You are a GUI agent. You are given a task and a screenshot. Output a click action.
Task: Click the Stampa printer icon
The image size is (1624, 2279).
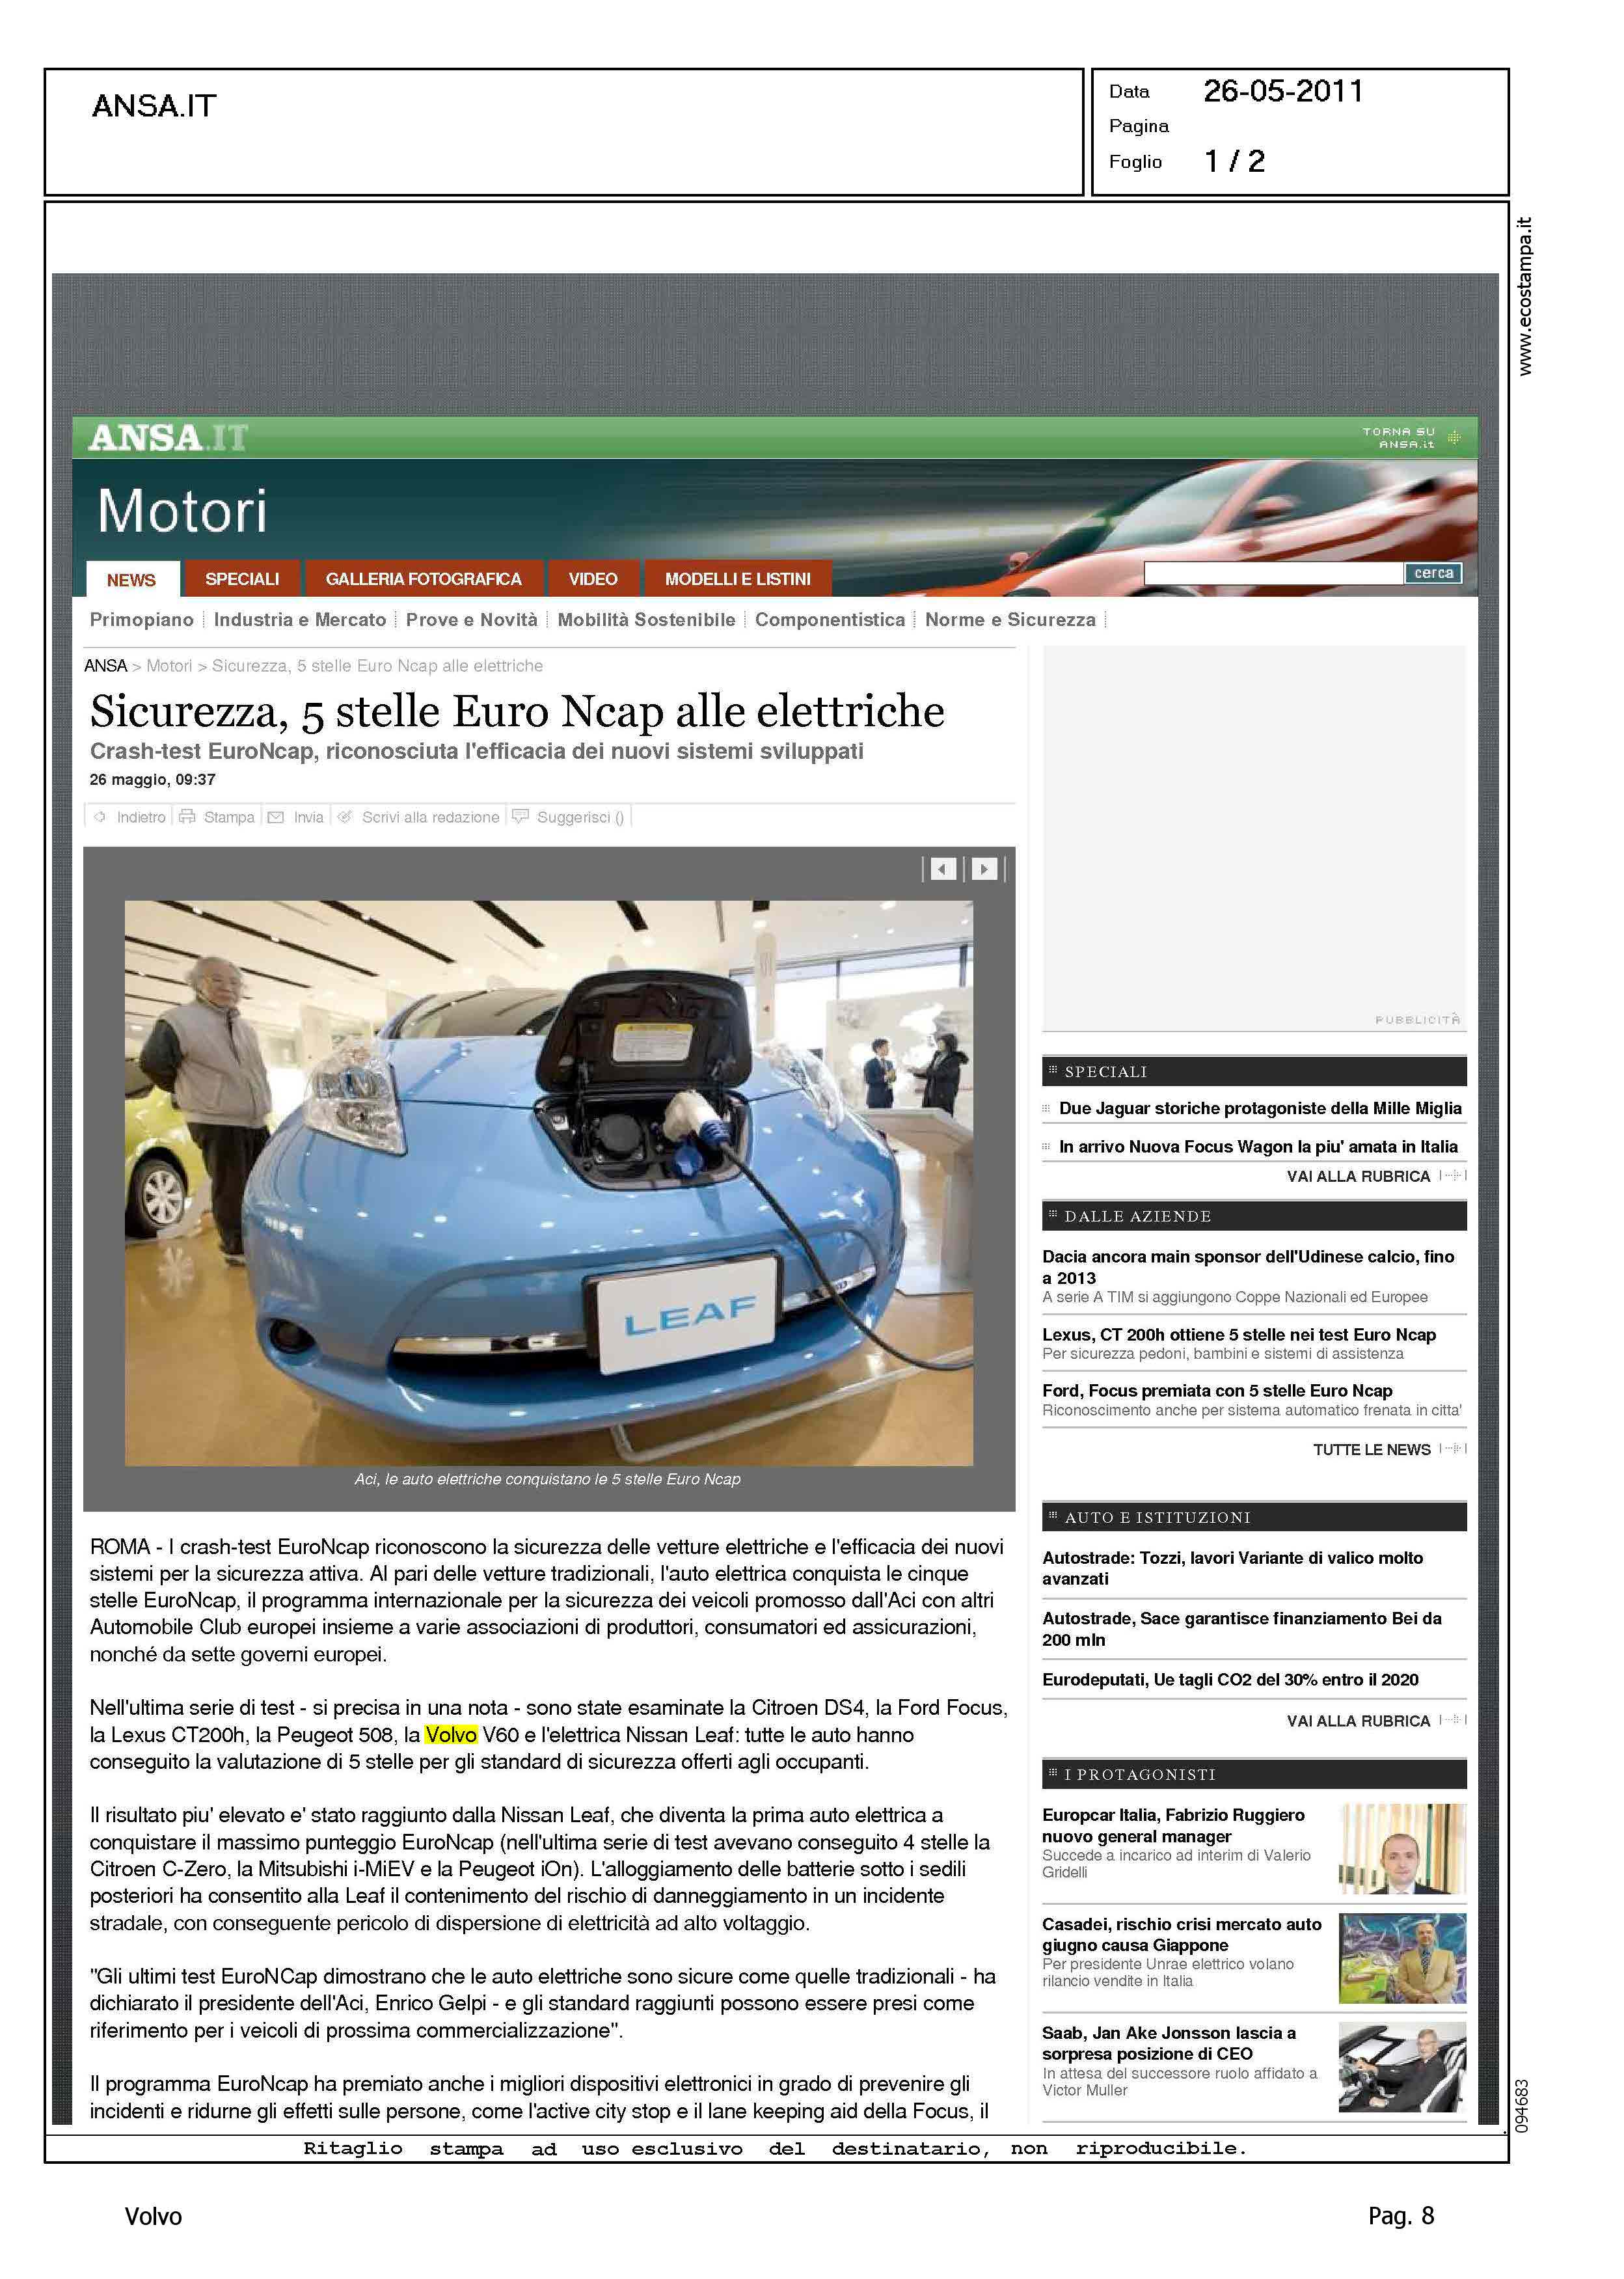coord(187,817)
